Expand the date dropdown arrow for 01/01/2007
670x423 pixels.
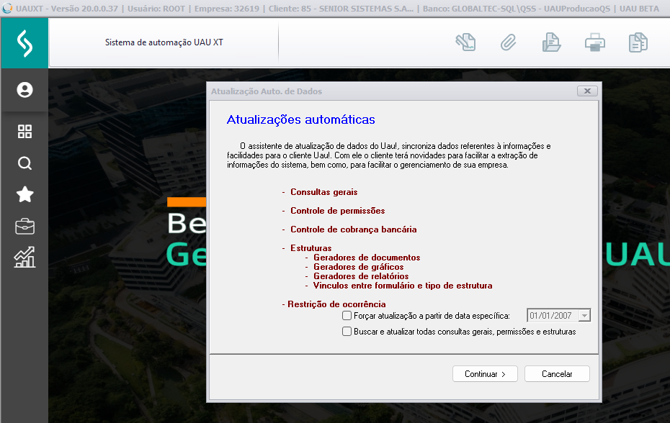(x=584, y=316)
